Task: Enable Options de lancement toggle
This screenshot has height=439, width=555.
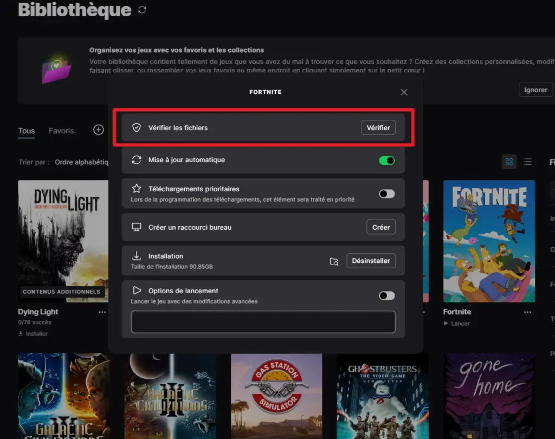Action: click(386, 295)
